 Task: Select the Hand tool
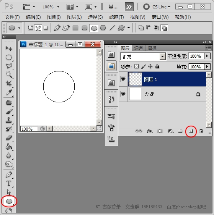click(9, 210)
